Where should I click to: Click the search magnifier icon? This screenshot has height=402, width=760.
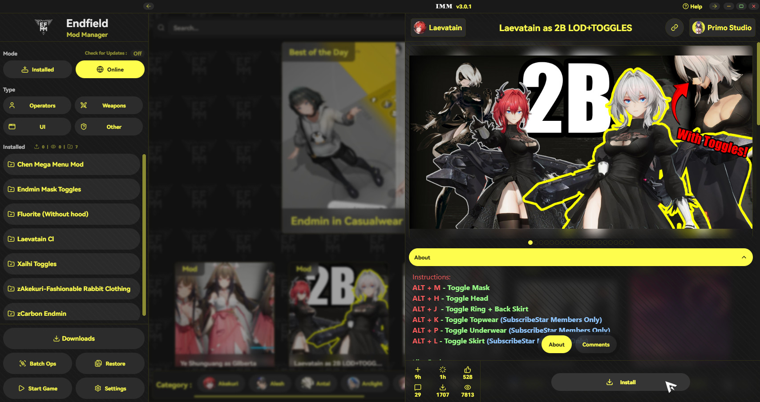pos(162,28)
